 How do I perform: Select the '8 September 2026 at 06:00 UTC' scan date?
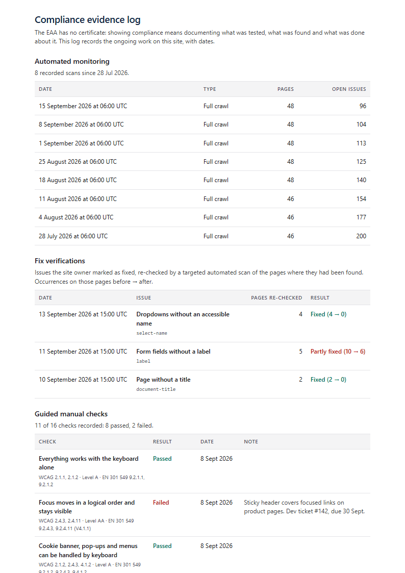click(81, 124)
